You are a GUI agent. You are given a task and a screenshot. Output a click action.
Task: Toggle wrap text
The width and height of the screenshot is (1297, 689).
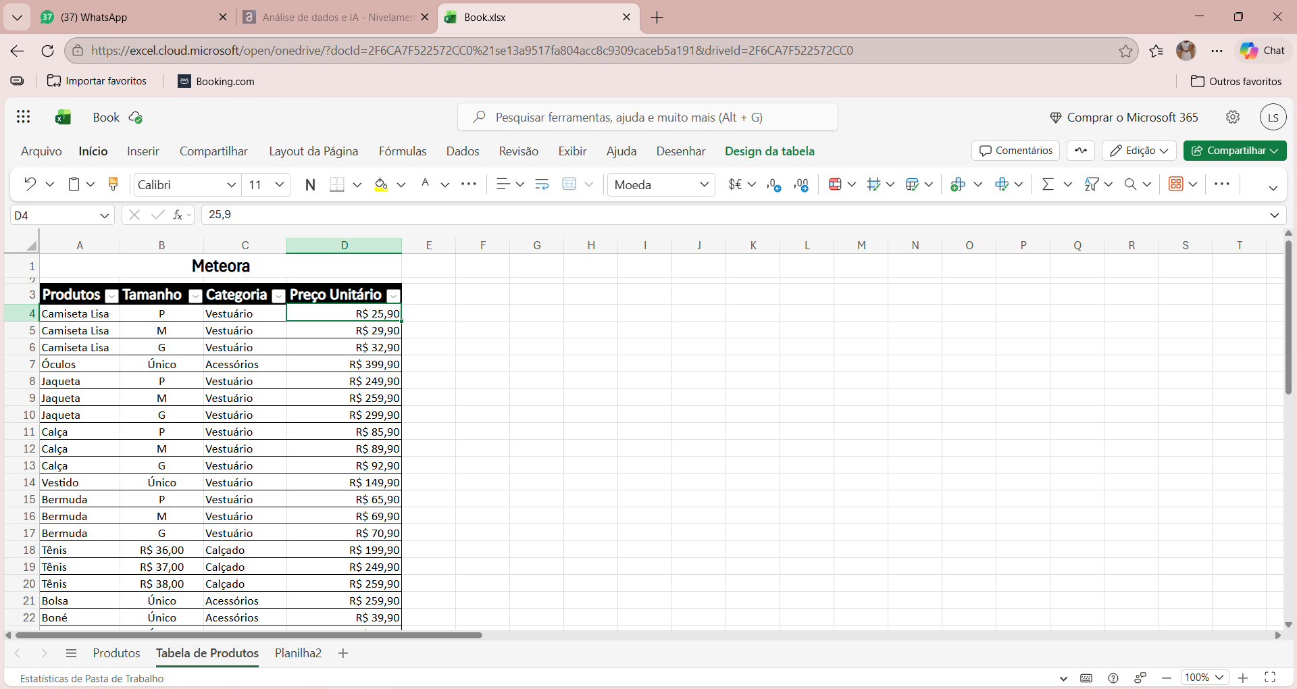click(x=542, y=184)
